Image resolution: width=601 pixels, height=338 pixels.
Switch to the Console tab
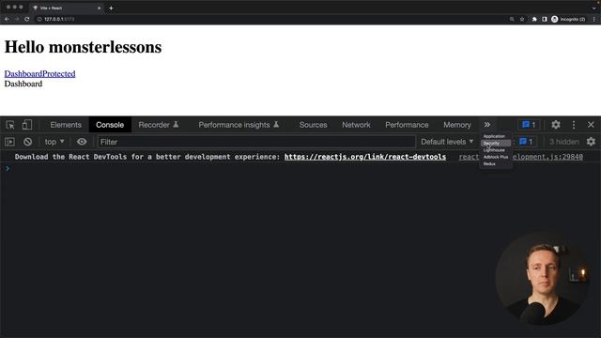tap(110, 125)
